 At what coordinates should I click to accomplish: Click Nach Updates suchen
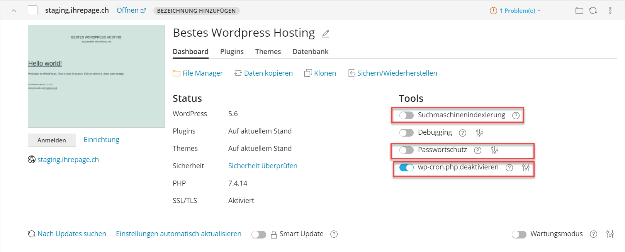pos(67,234)
